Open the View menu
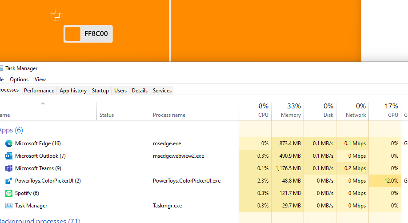This screenshot has width=408, height=223. (x=40, y=80)
